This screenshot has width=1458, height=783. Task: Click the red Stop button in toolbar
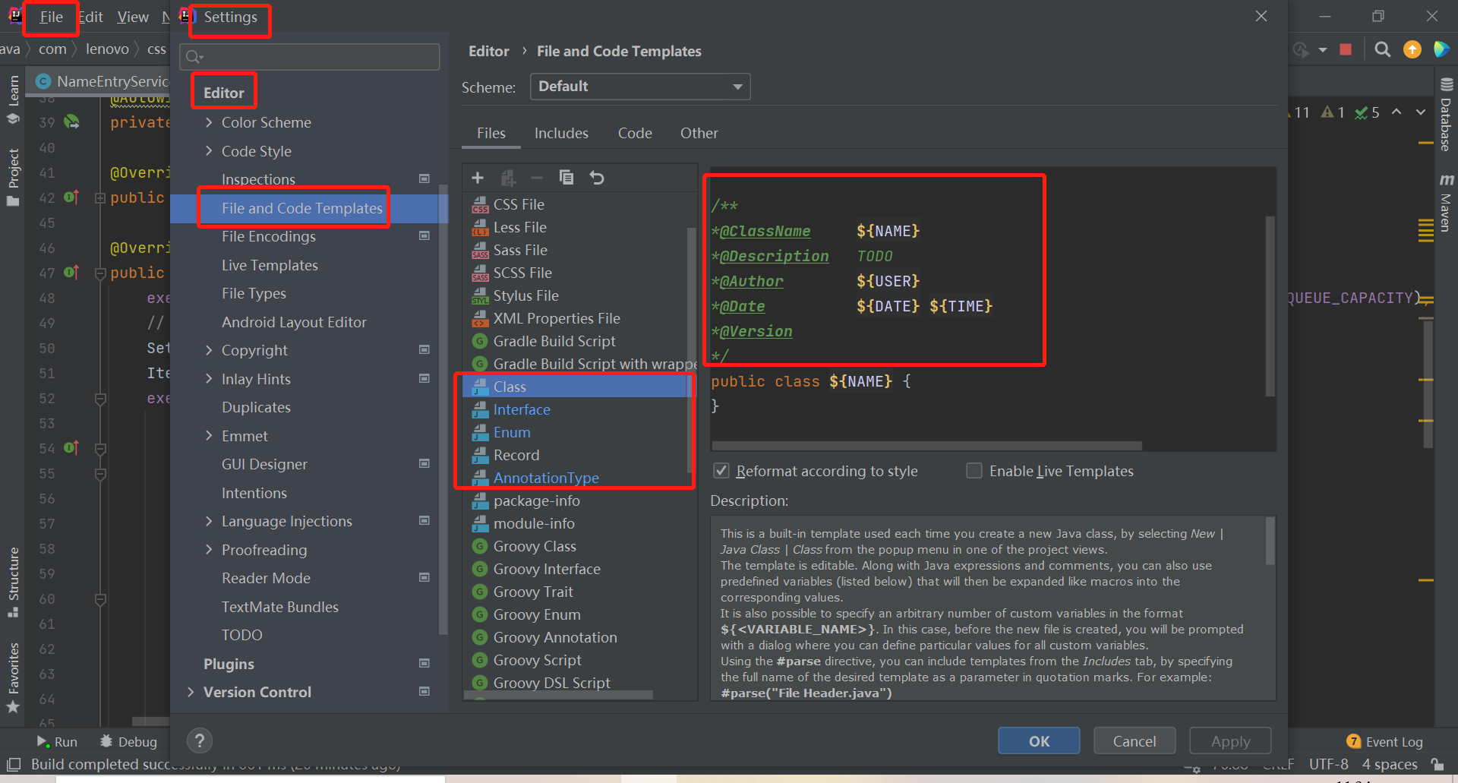[1346, 49]
